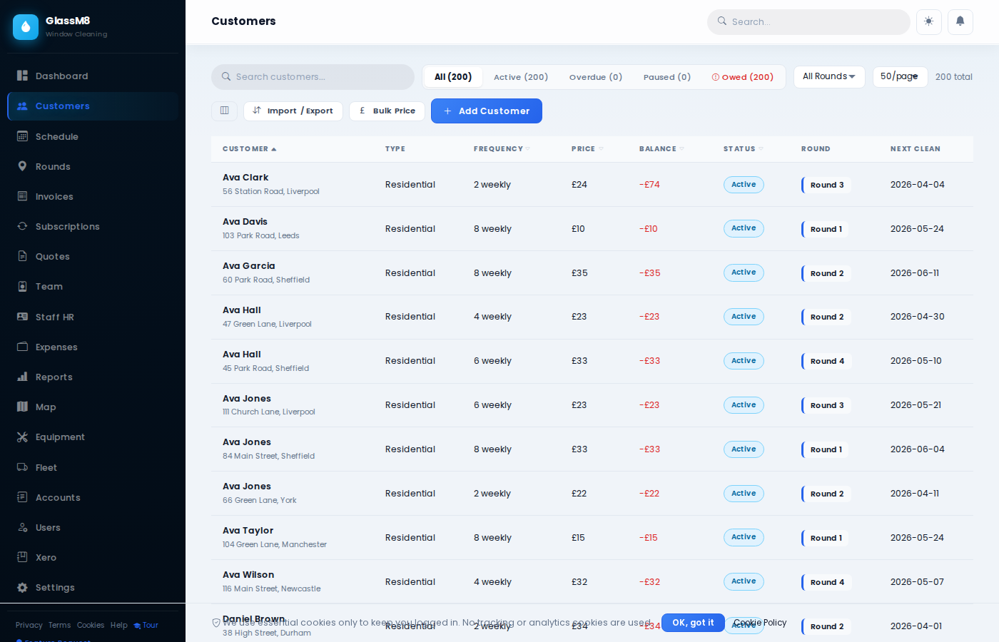The image size is (999, 642).
Task: Open Equipment from the sidebar icon
Action: 24,437
